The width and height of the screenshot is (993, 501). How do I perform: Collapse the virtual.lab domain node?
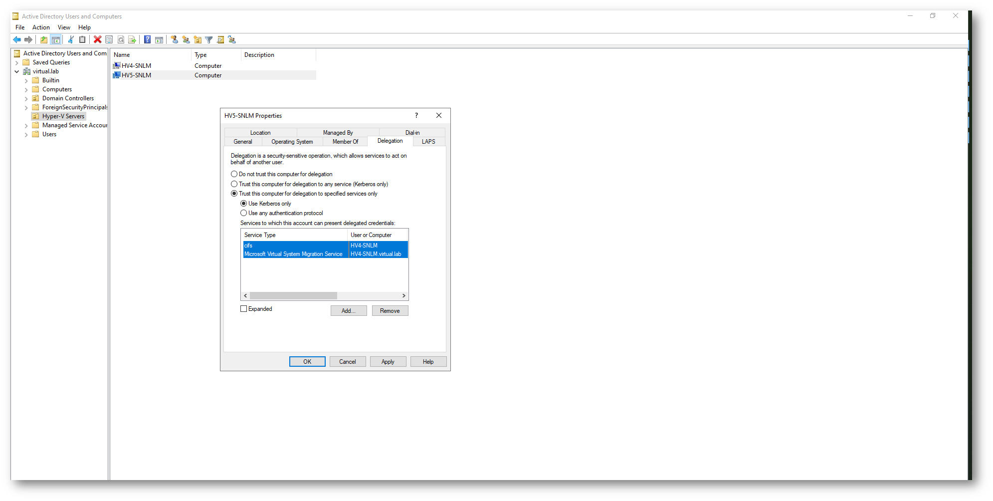17,72
